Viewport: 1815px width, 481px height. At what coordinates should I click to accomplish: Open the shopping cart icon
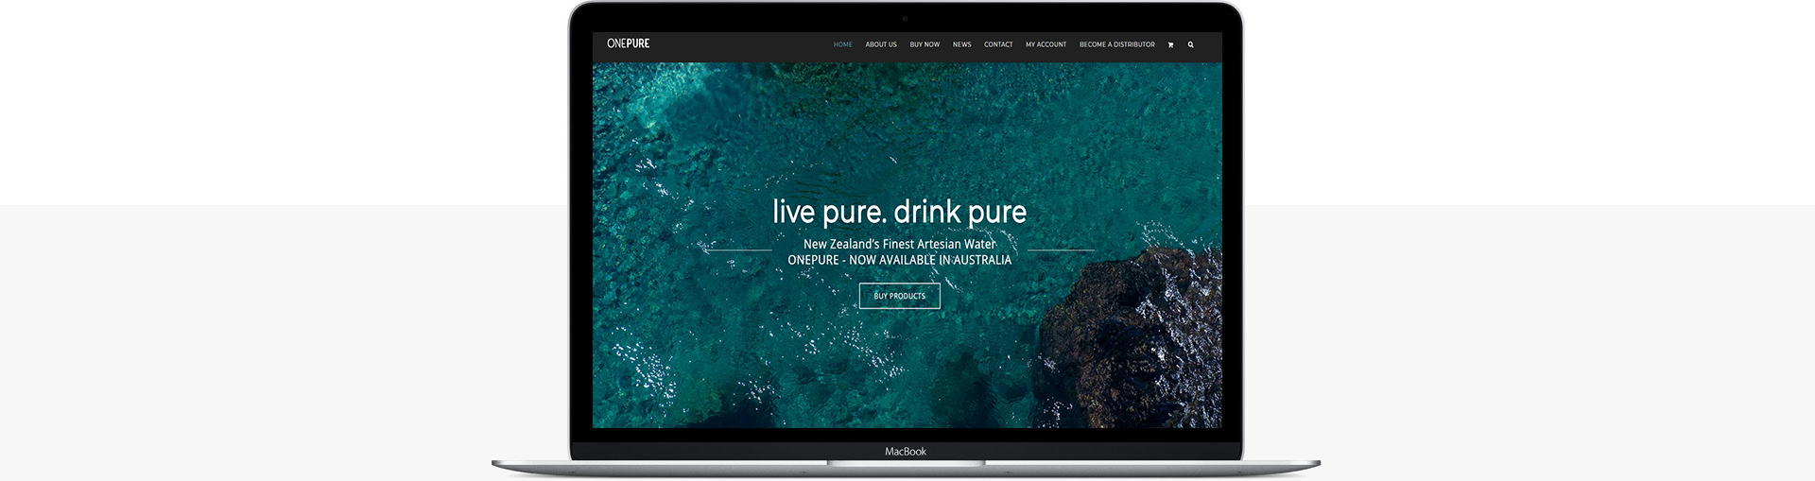coord(1170,44)
